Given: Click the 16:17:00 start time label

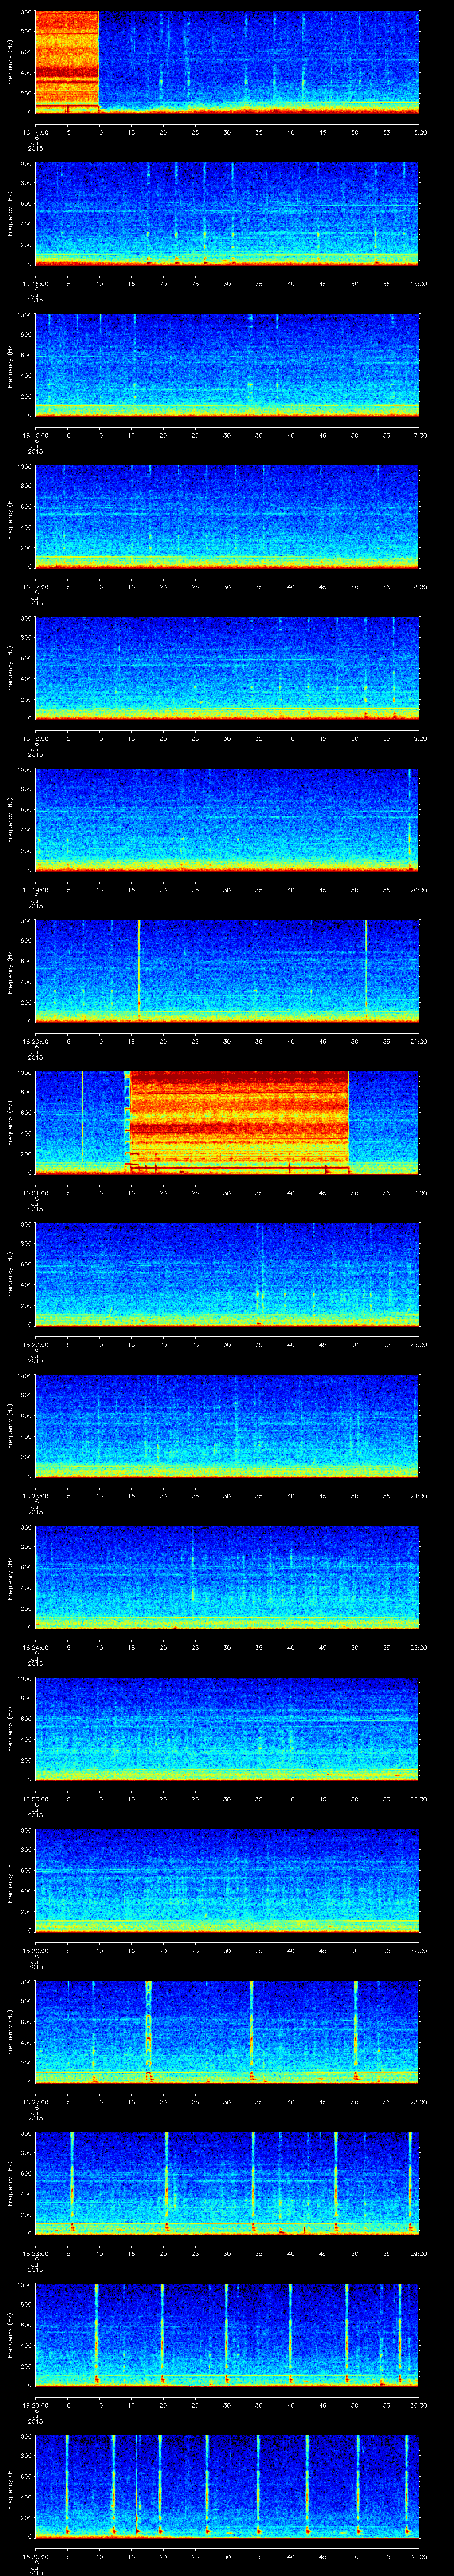Looking at the screenshot, I should point(35,587).
